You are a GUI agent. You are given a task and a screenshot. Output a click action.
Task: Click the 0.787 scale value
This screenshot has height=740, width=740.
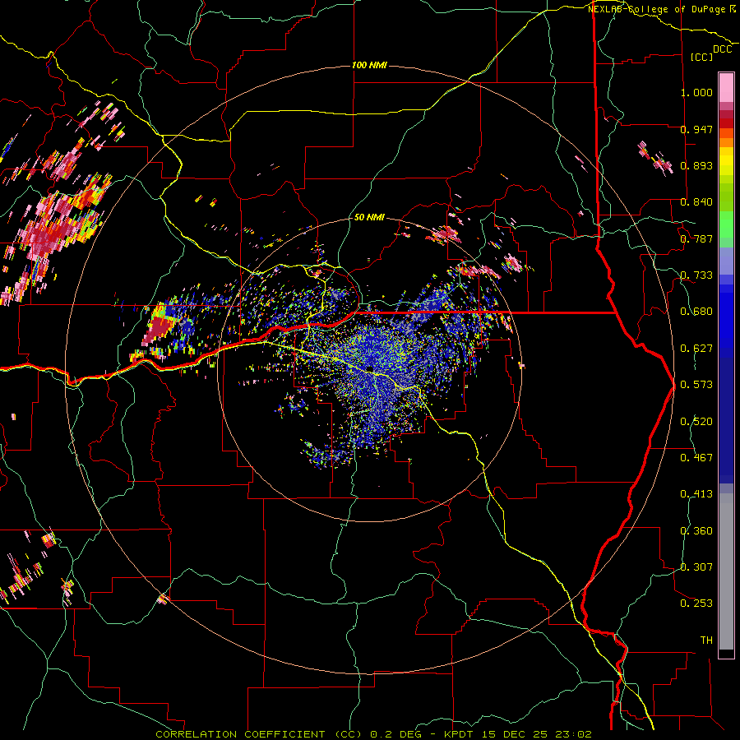[696, 238]
